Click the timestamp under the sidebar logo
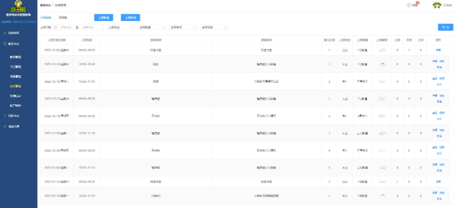 [x=19, y=22]
